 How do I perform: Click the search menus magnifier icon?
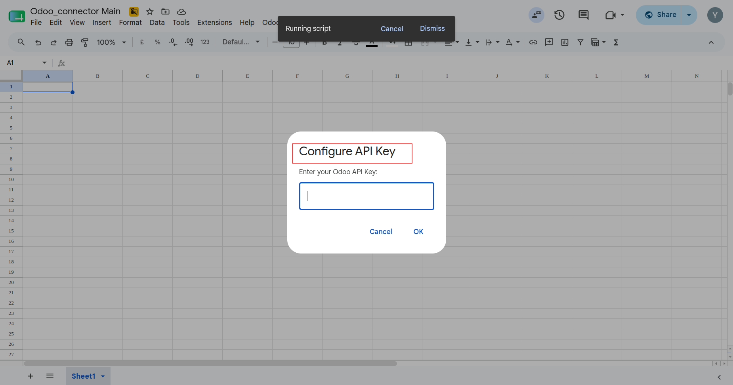point(21,42)
